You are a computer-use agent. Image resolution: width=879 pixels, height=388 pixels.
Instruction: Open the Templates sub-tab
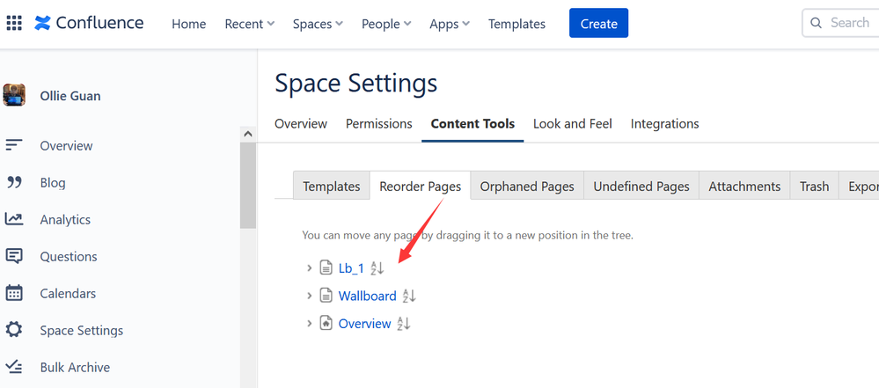(x=332, y=187)
